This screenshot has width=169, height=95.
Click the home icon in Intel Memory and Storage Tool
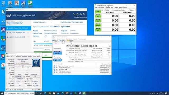click(x=77, y=14)
